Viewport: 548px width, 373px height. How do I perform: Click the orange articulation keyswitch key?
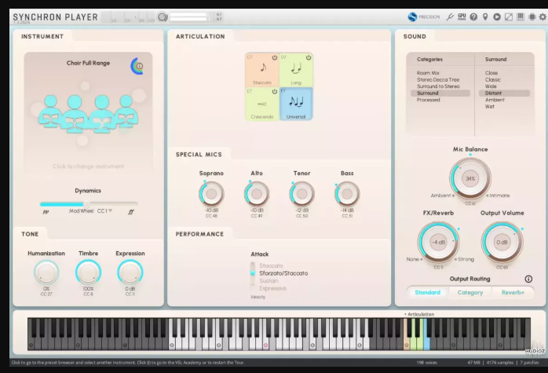tap(407, 335)
